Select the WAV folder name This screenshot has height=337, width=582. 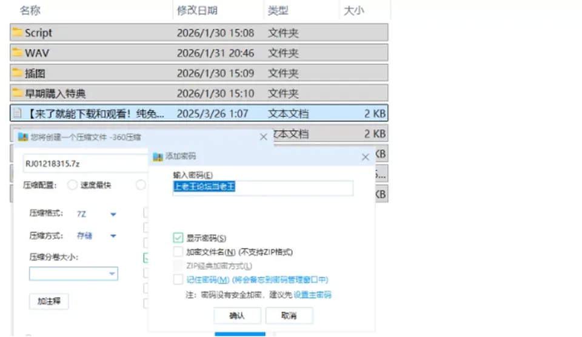(x=37, y=53)
